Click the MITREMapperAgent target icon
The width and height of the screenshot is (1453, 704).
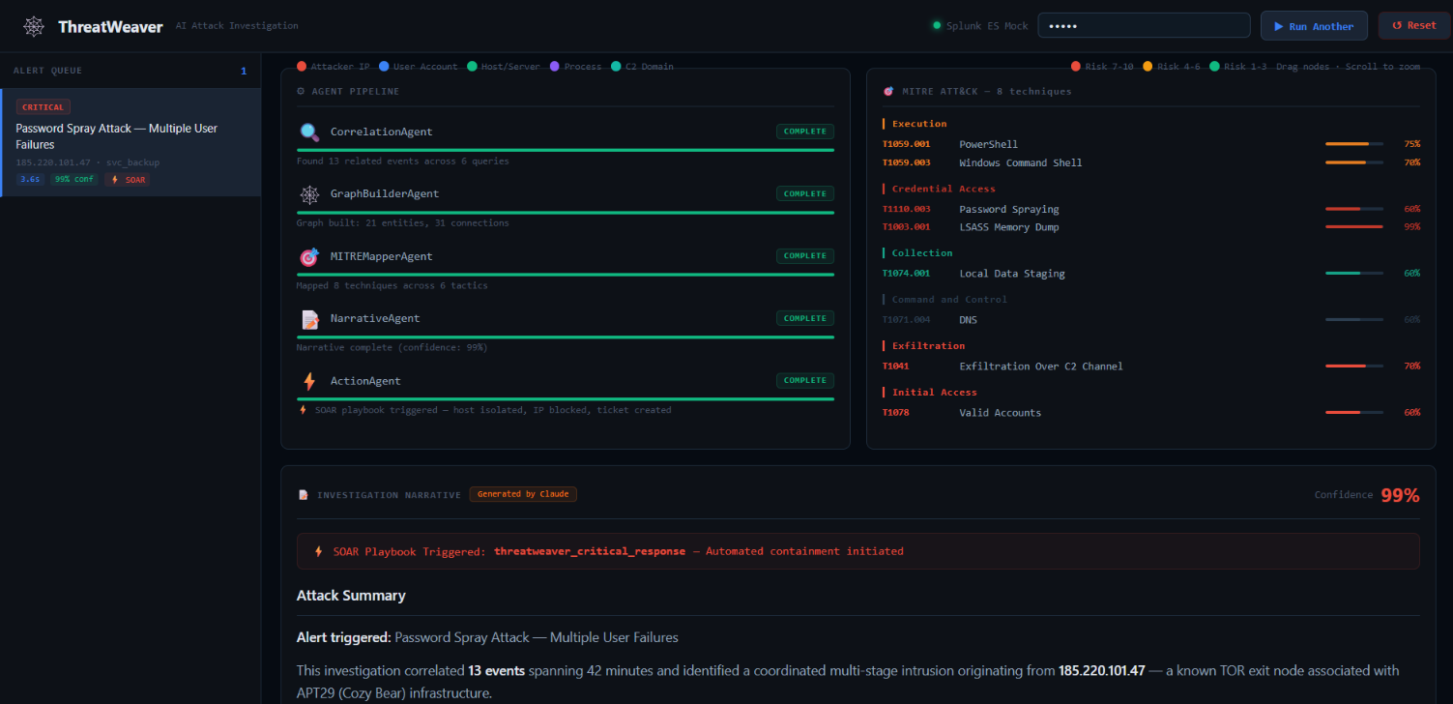coord(309,256)
